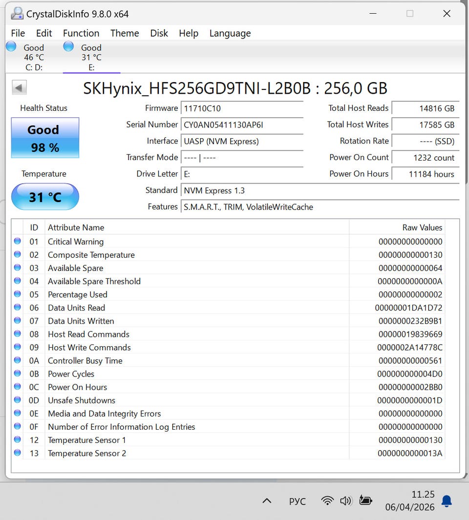The width and height of the screenshot is (469, 520).
Task: Switch the РУС input language indicator
Action: pyautogui.click(x=297, y=501)
